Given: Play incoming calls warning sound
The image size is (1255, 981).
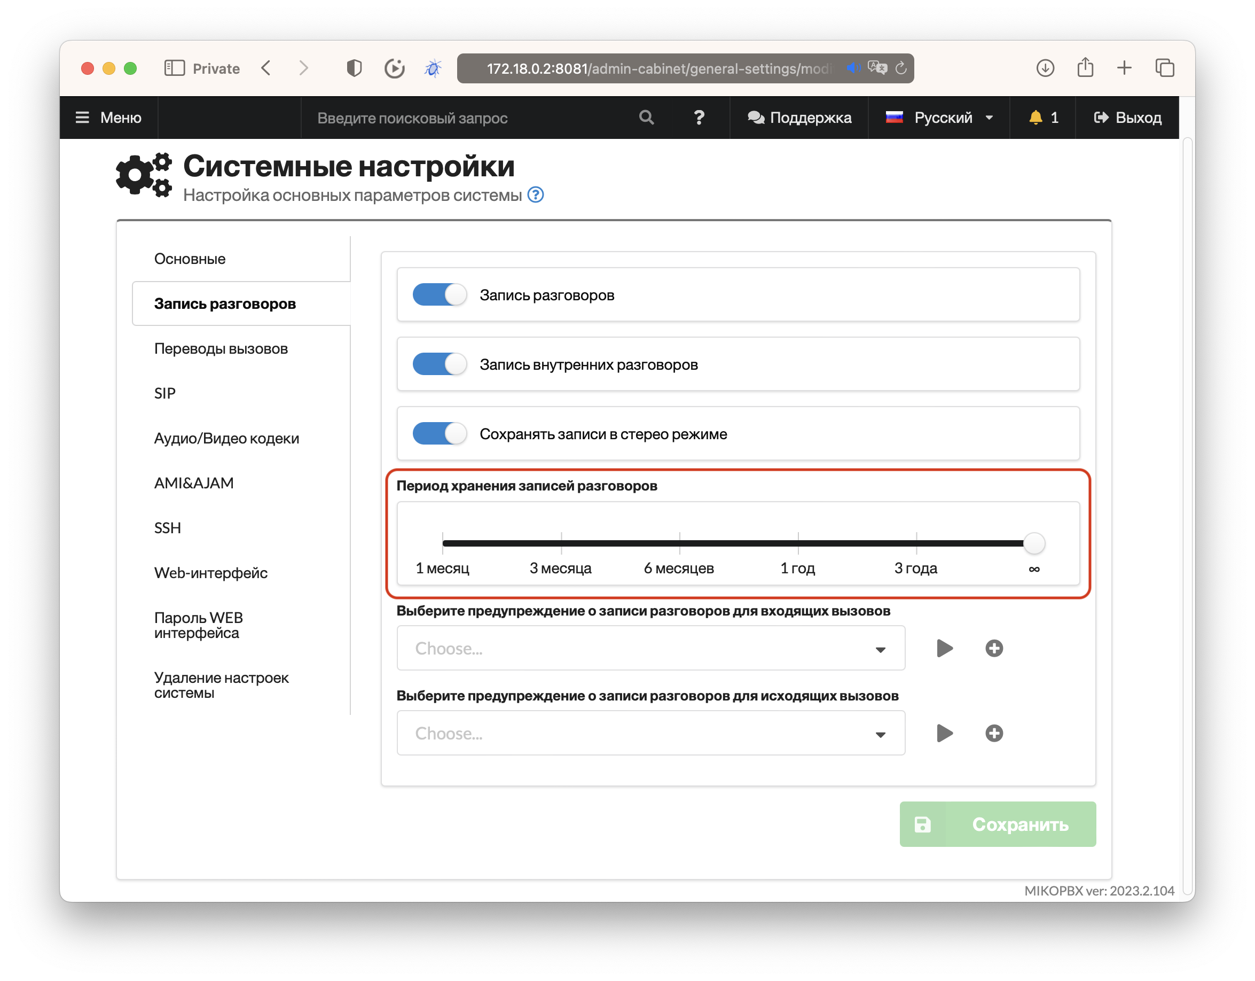Looking at the screenshot, I should point(944,649).
